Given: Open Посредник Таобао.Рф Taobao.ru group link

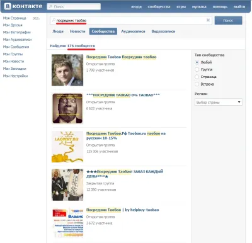Looking at the screenshot, I should click(x=126, y=136).
